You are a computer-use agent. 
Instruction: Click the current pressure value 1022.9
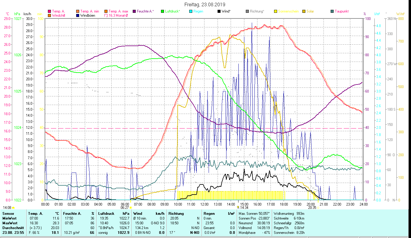[x=123, y=232]
